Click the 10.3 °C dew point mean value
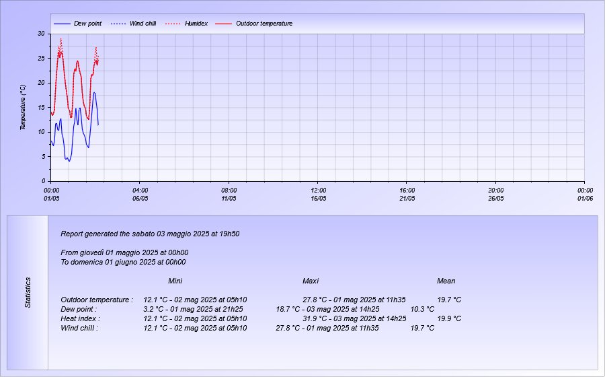This screenshot has width=605, height=377. [422, 309]
